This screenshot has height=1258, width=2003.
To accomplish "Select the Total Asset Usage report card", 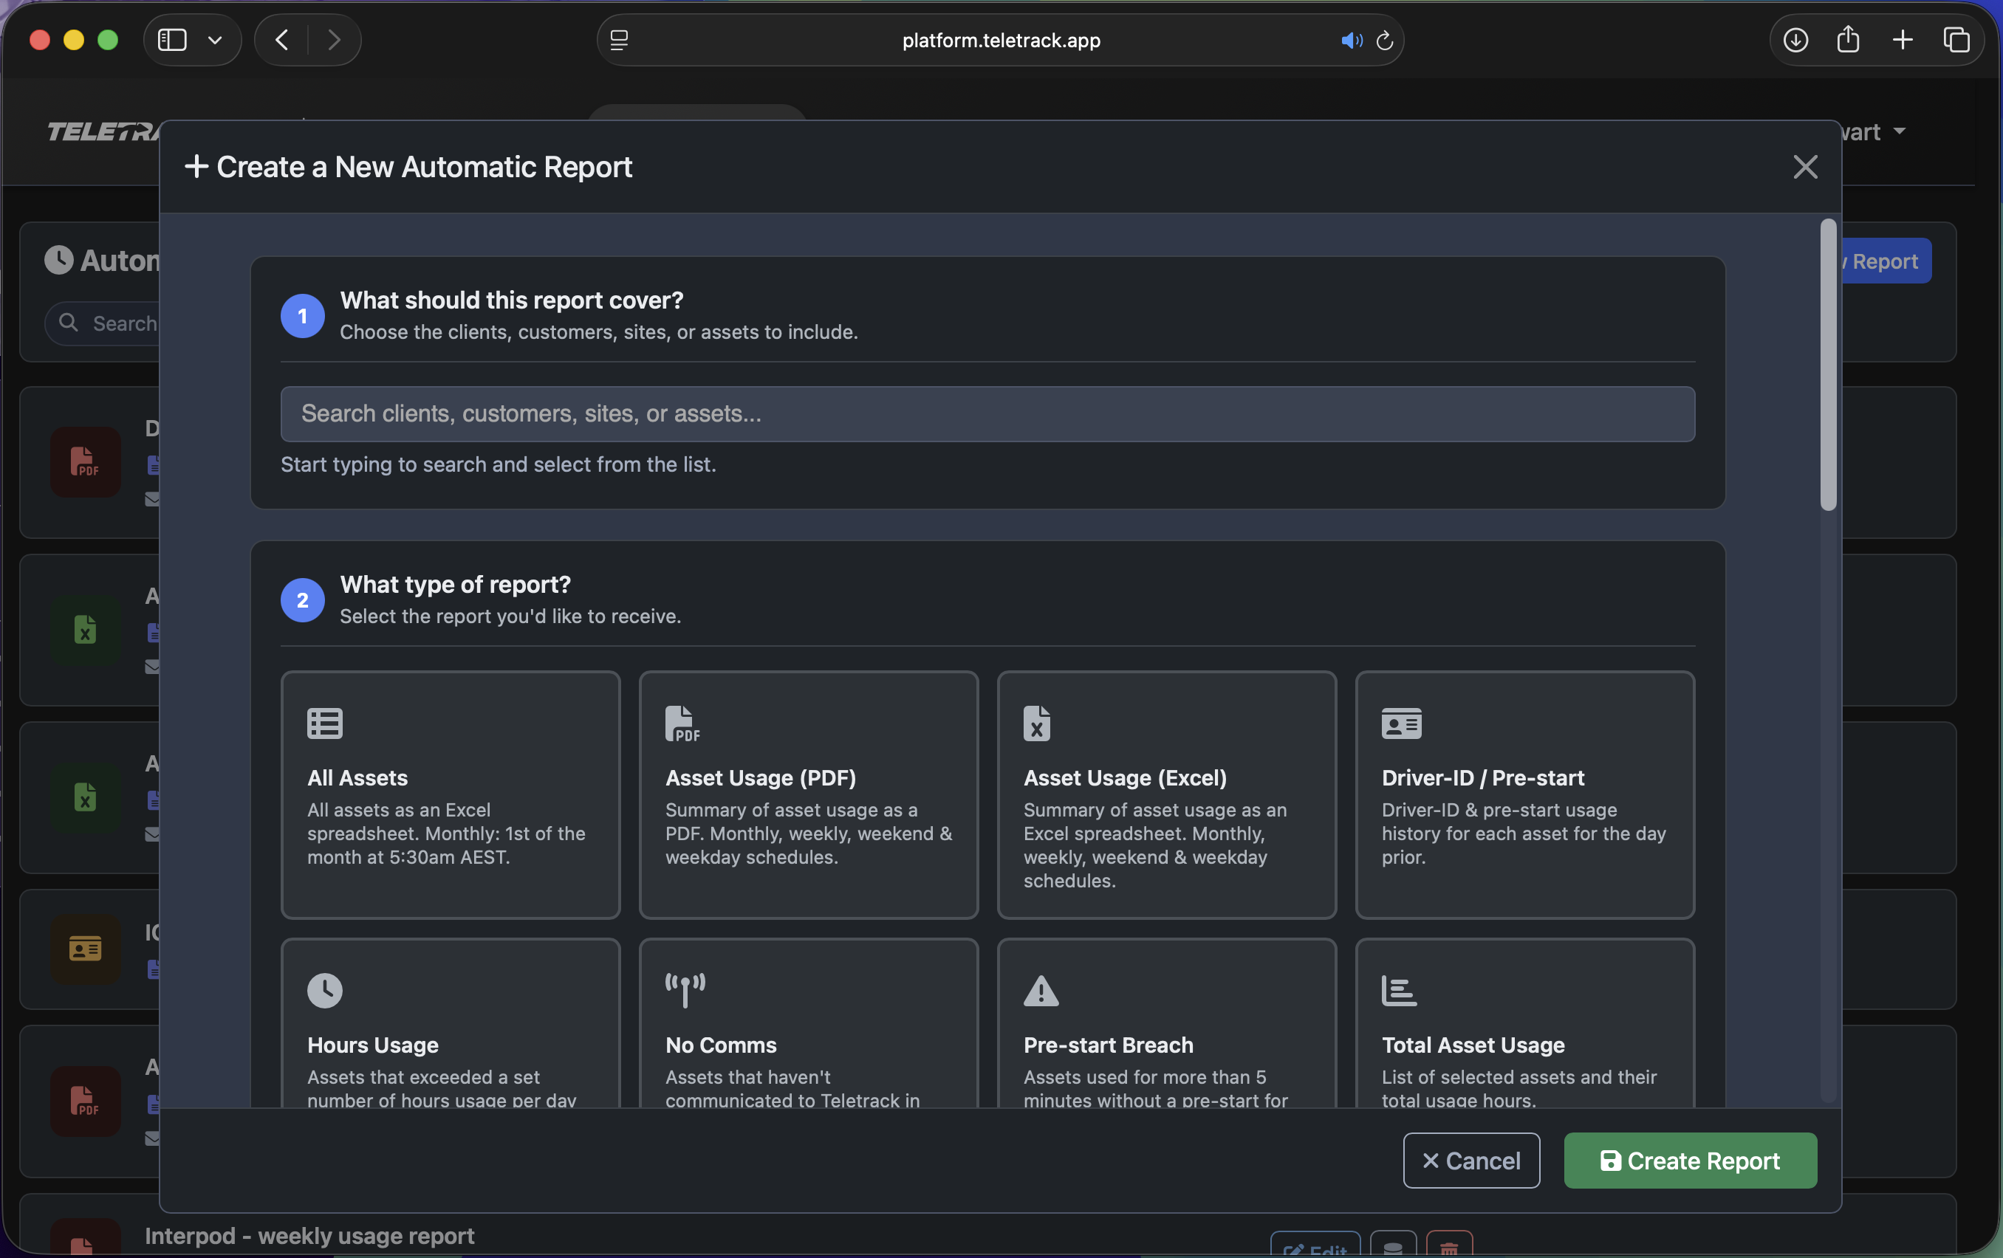I will (1524, 1022).
